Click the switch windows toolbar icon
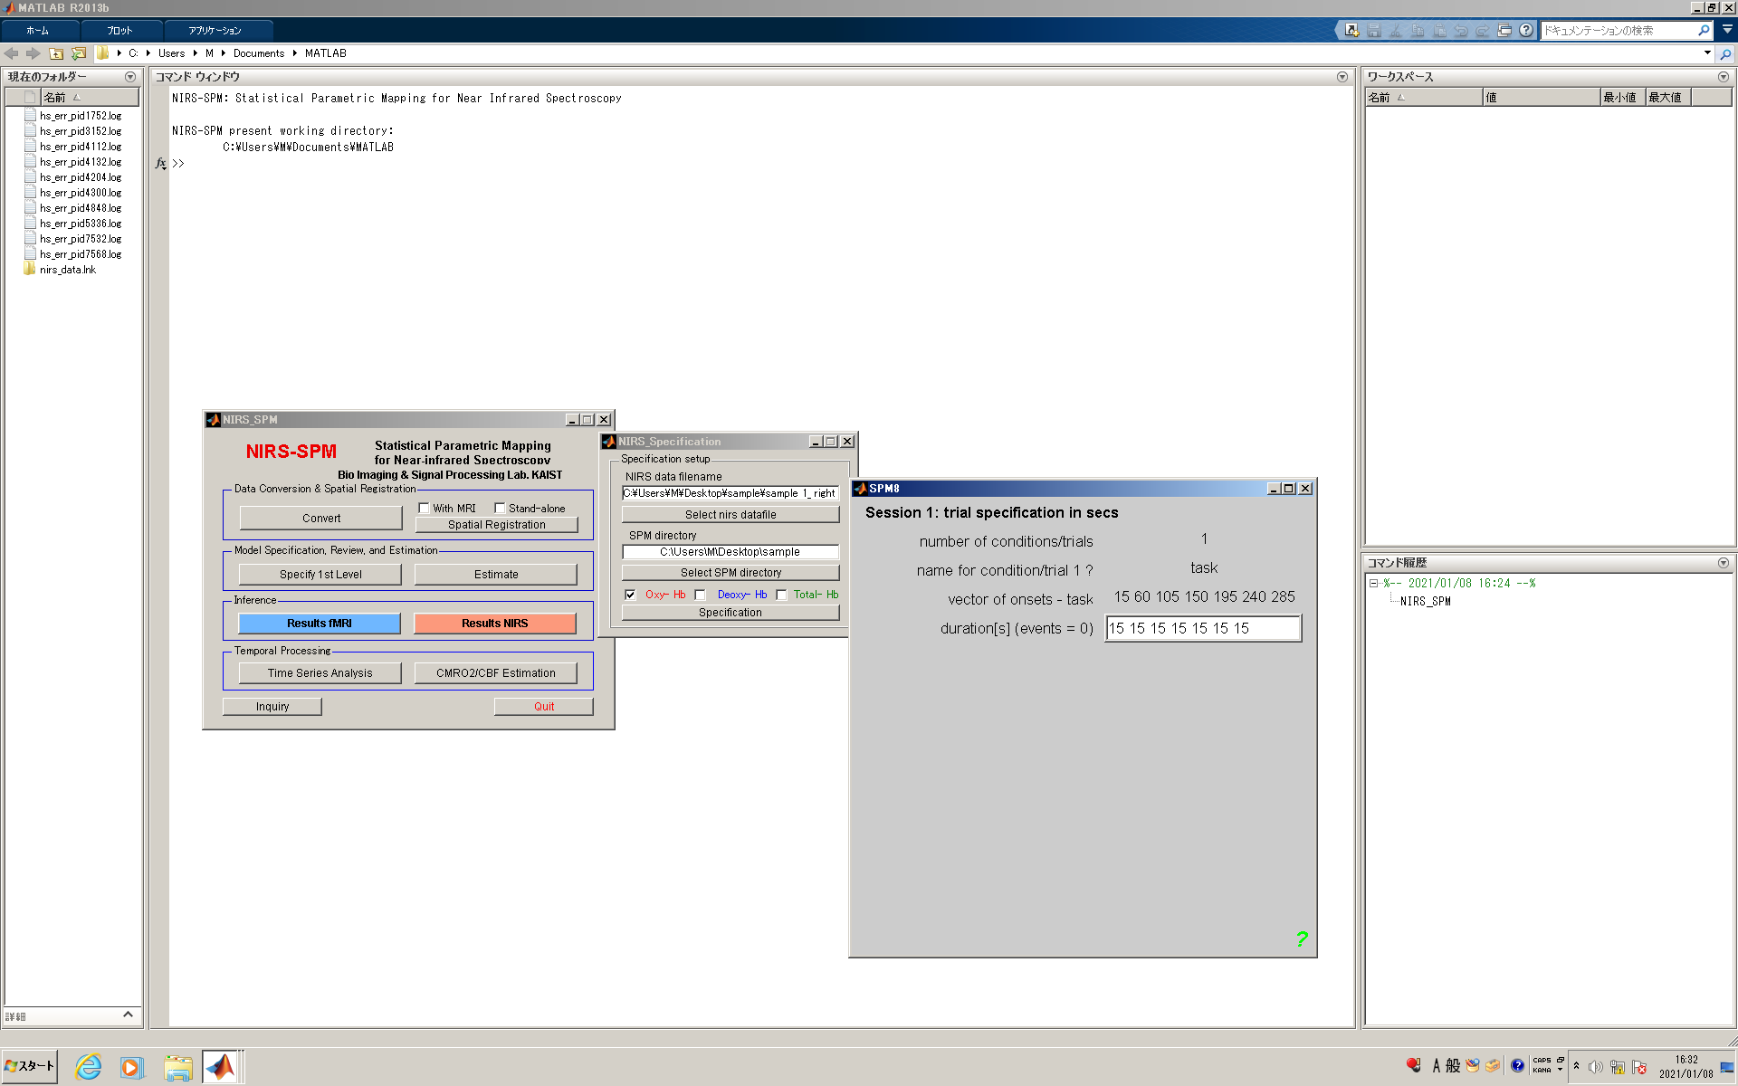1738x1086 pixels. coord(1504,30)
